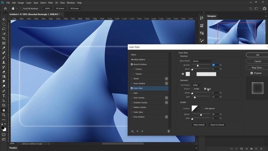
Task: Open the glow gradient picker arrow
Action: coord(218,74)
